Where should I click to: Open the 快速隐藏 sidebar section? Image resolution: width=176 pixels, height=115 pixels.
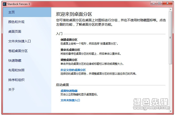click(27, 61)
